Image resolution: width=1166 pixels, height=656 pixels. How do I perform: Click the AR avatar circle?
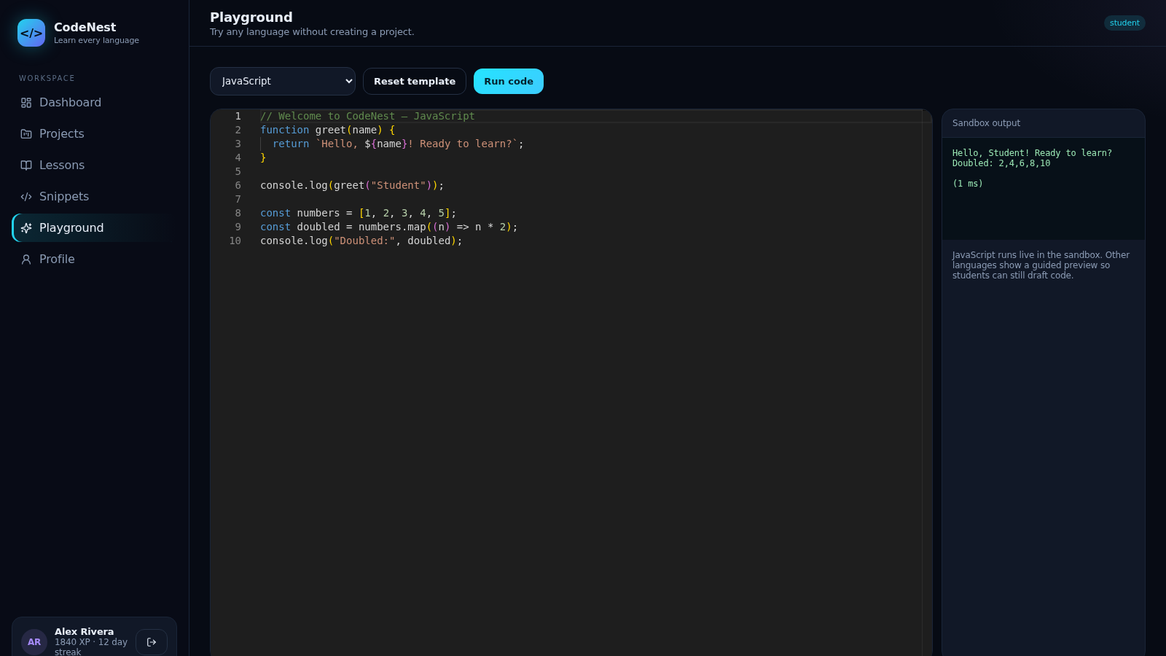(x=34, y=642)
